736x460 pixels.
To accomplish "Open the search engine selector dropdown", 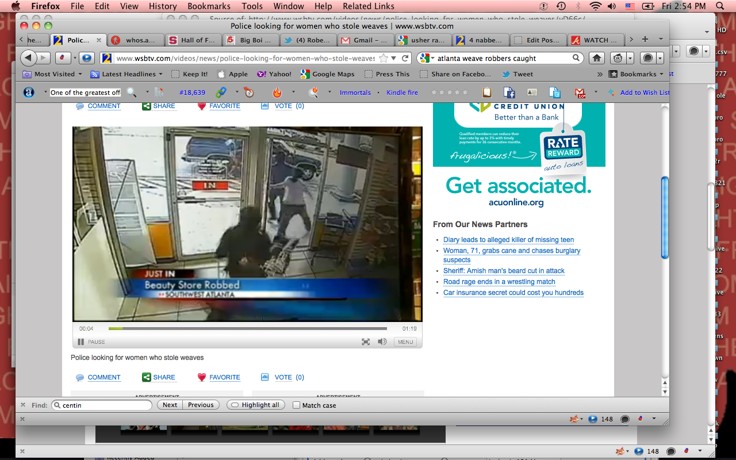I will click(426, 58).
